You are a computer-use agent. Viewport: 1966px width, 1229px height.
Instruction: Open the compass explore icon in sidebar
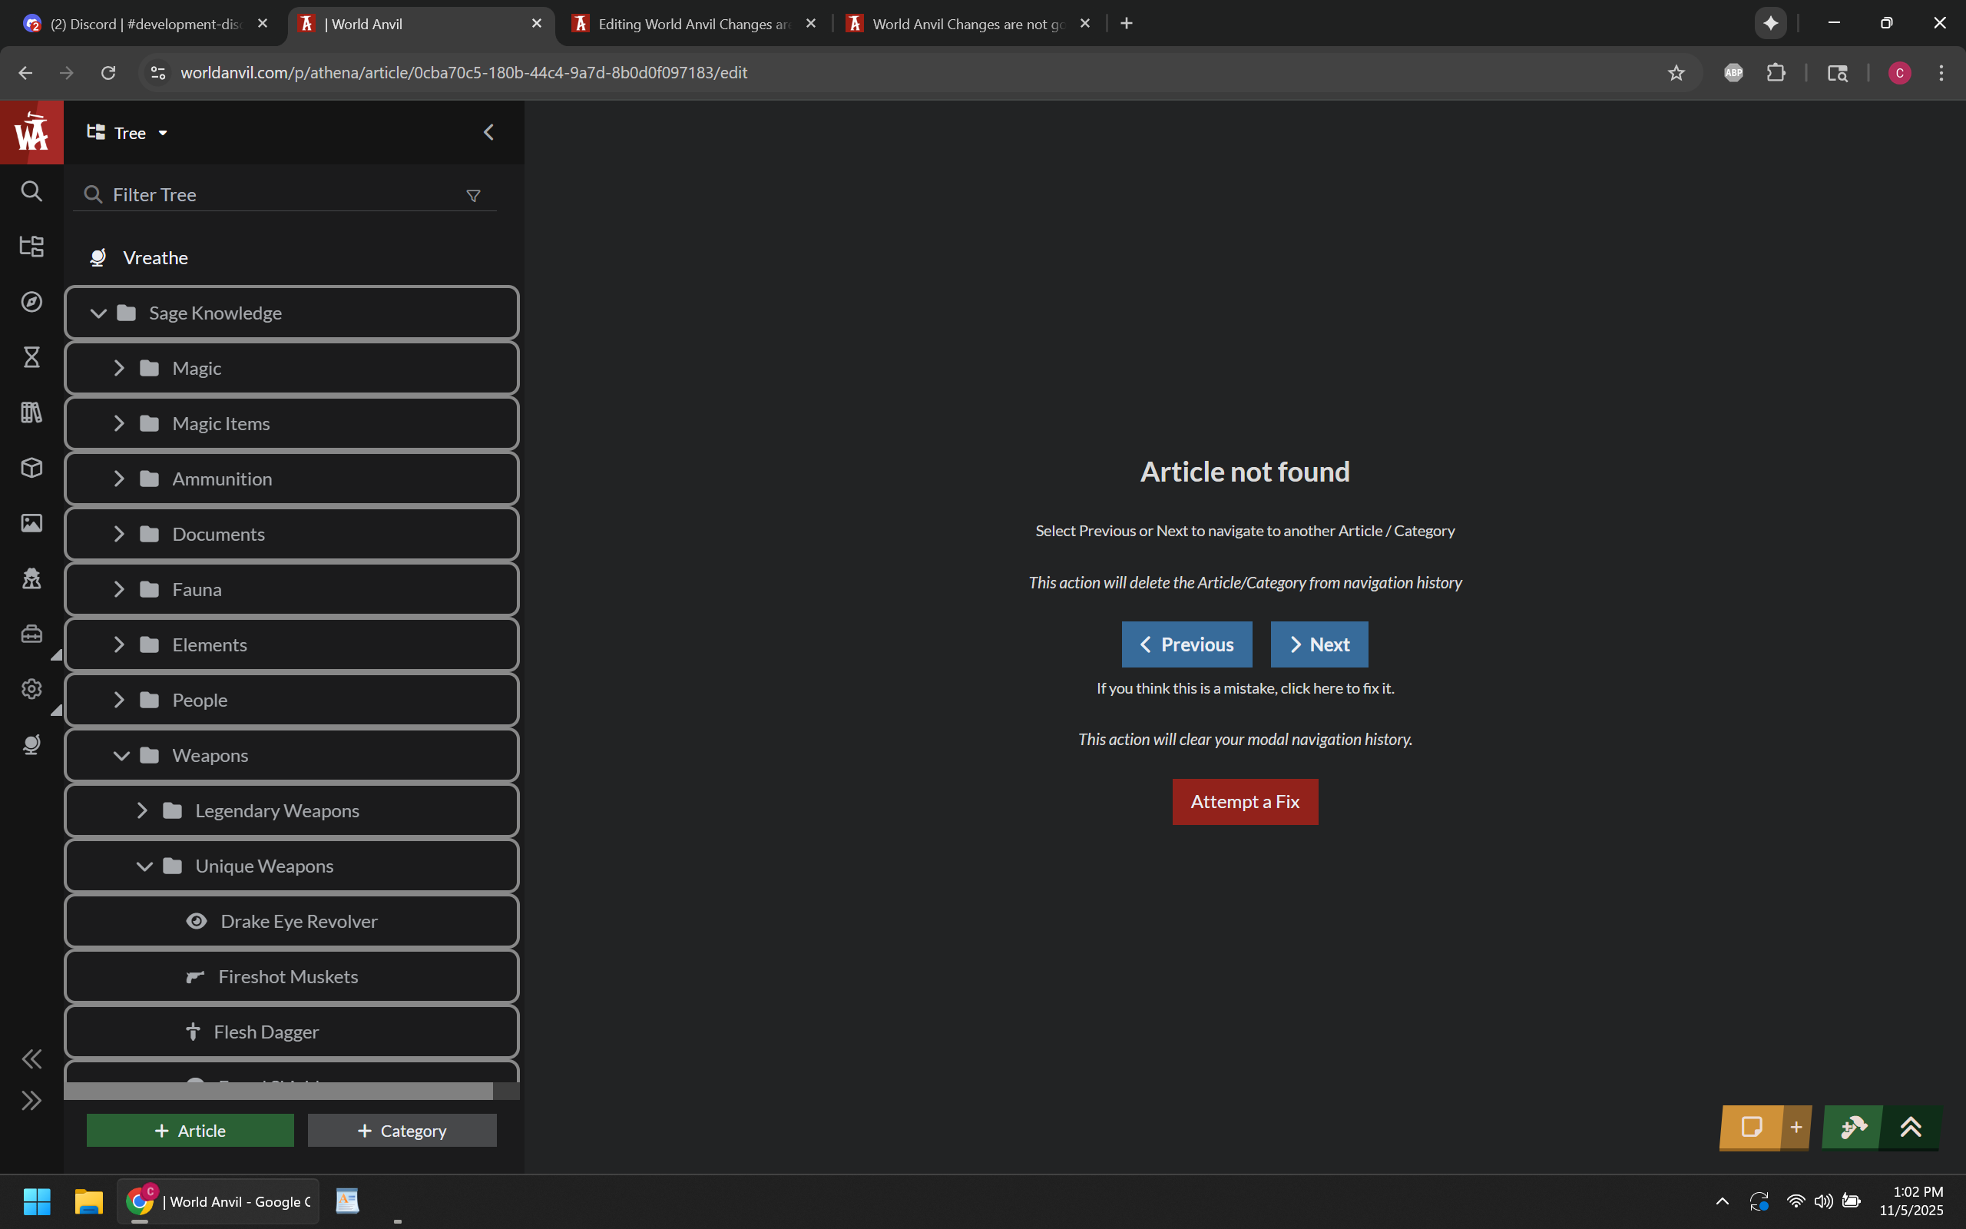coord(31,302)
